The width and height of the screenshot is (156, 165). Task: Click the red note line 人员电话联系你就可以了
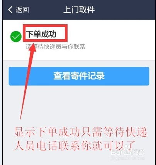click(75, 145)
